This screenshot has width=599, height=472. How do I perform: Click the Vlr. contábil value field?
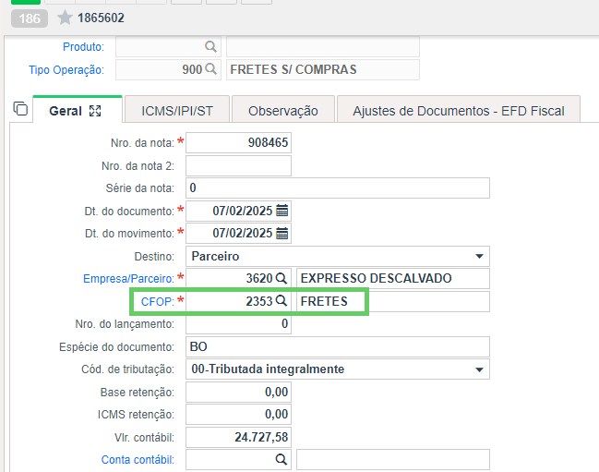pyautogui.click(x=238, y=437)
